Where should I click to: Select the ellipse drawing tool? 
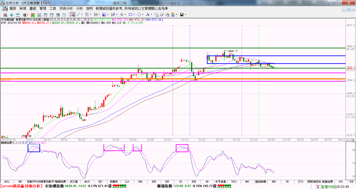(x=139, y=15)
